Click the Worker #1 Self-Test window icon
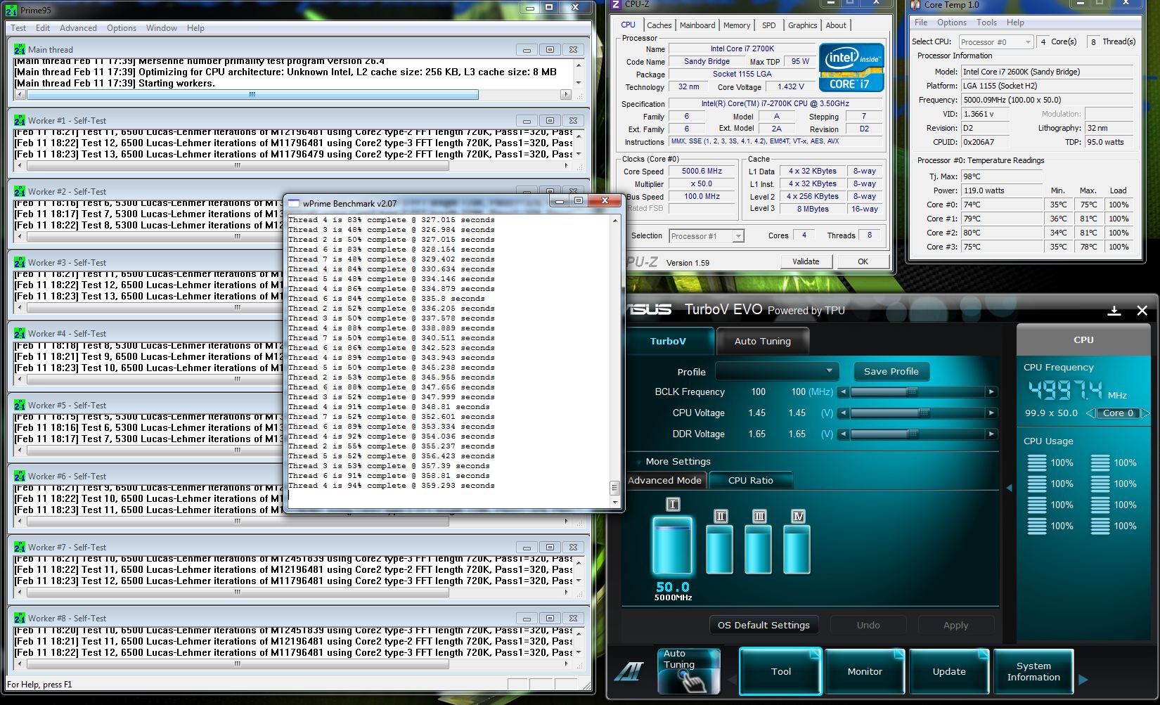1160x705 pixels. pyautogui.click(x=20, y=120)
